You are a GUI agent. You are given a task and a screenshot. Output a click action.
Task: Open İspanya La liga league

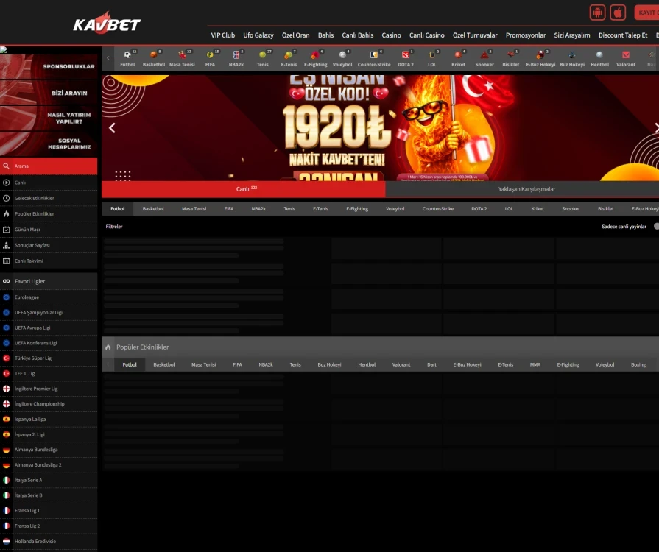pos(49,420)
